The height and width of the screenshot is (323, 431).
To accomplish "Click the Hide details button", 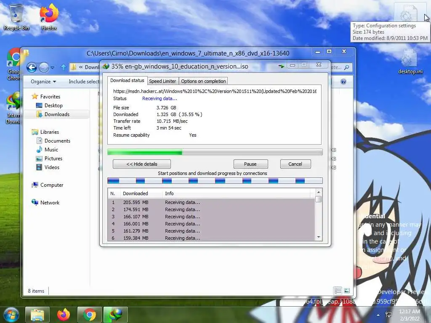I will point(142,164).
